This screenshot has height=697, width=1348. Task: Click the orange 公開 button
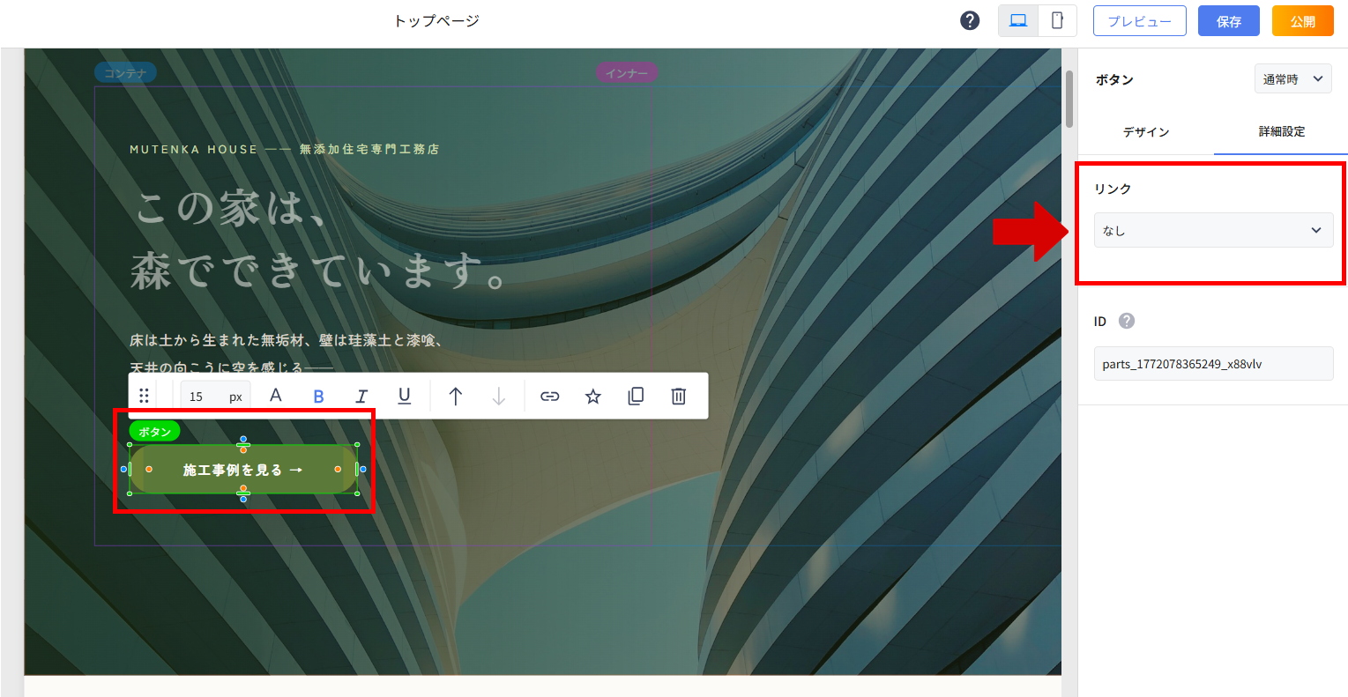pyautogui.click(x=1302, y=21)
